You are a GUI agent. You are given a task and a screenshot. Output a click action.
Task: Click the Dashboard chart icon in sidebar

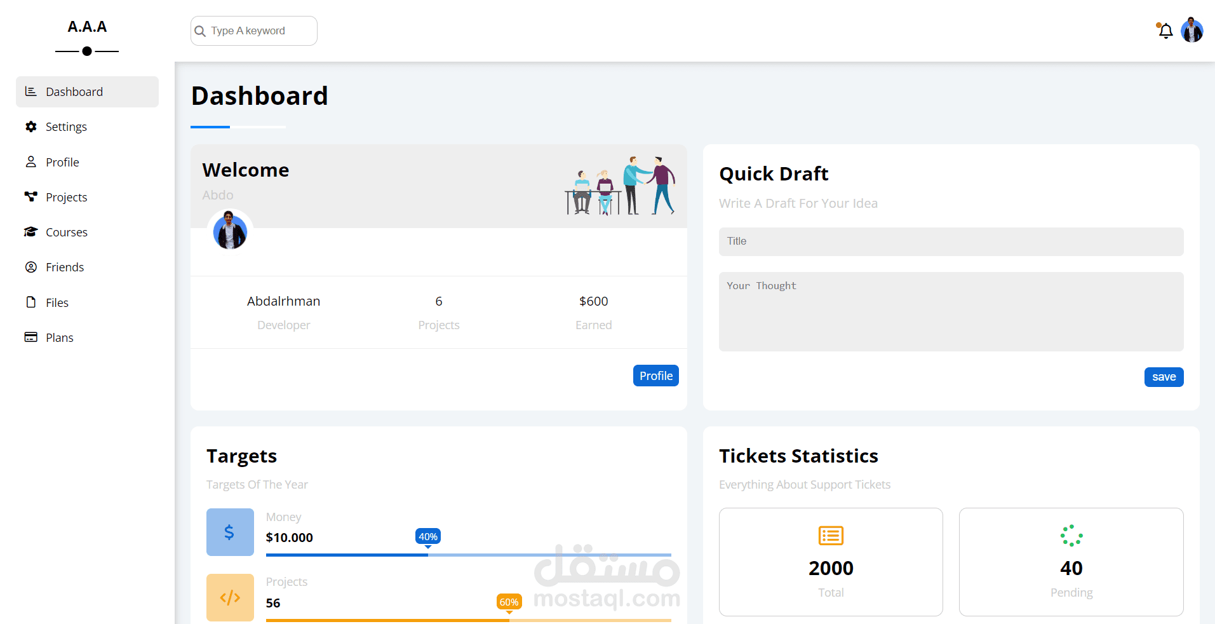[x=30, y=92]
